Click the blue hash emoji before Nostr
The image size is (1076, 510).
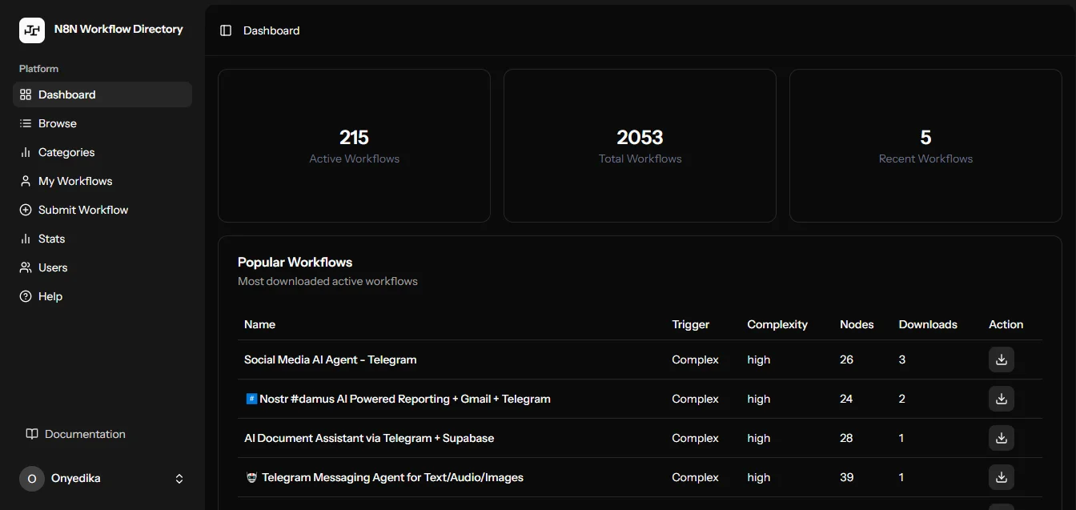click(251, 399)
